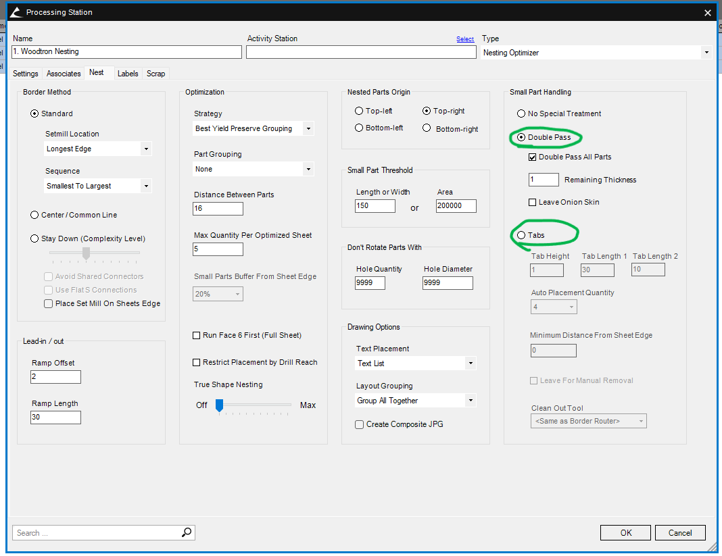
Task: Click the Processing Station title bar logo
Action: tap(16, 12)
